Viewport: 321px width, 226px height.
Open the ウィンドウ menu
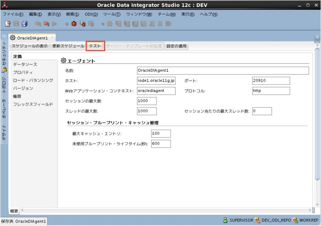[x=139, y=14]
